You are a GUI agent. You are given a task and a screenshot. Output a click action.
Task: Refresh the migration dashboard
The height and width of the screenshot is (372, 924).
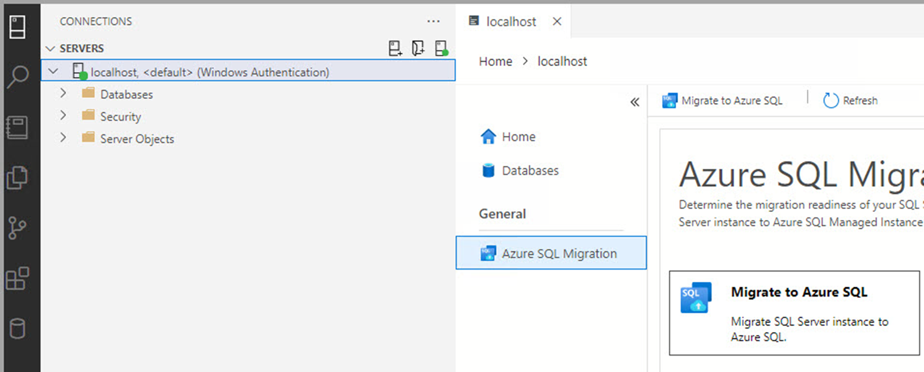(850, 101)
